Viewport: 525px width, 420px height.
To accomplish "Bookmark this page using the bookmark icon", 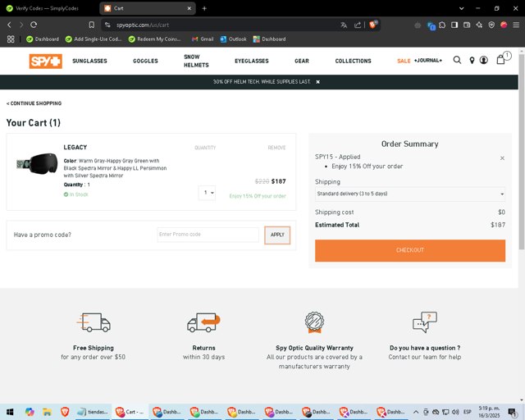I will pos(91,25).
